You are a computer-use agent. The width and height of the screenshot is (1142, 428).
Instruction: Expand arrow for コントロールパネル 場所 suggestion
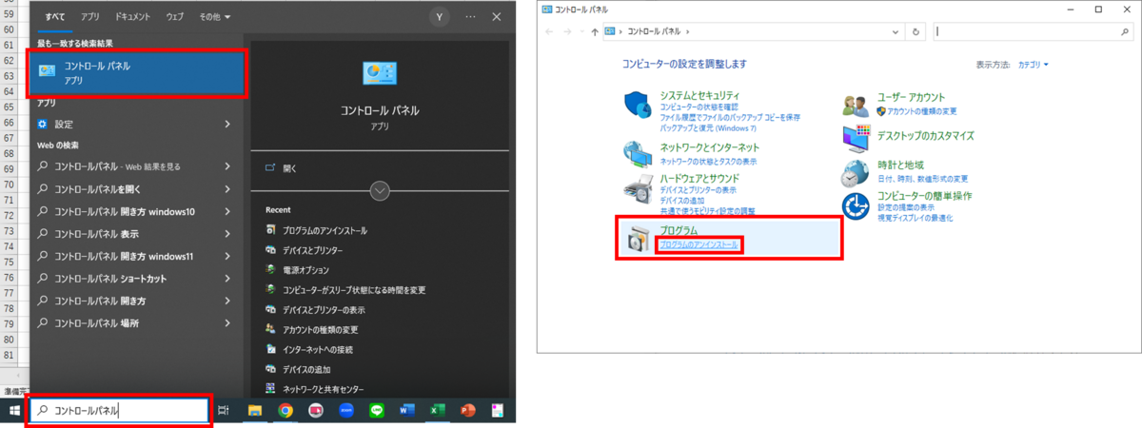click(x=227, y=323)
